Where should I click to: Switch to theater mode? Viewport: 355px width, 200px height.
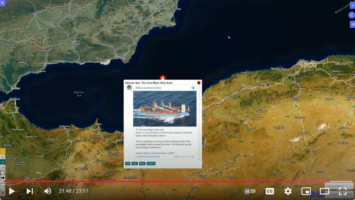[324, 191]
